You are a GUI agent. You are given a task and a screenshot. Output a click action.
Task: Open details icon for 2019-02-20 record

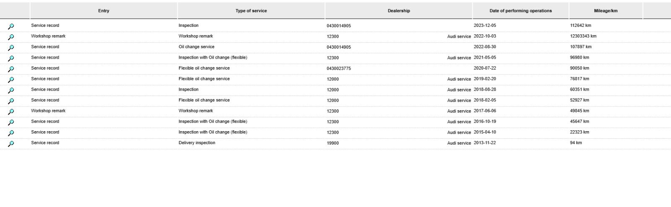(x=11, y=80)
